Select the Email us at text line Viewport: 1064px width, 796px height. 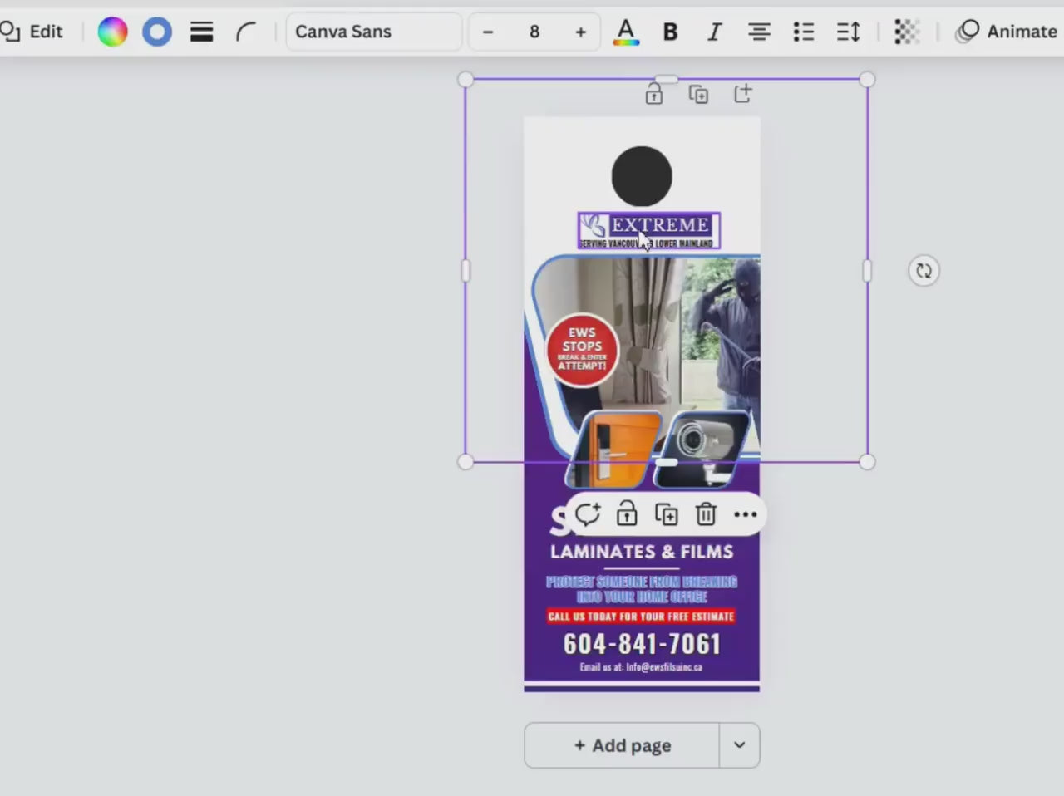(641, 666)
